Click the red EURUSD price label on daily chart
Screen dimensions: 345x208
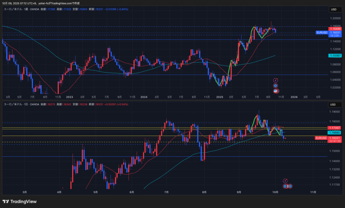pos(321,138)
